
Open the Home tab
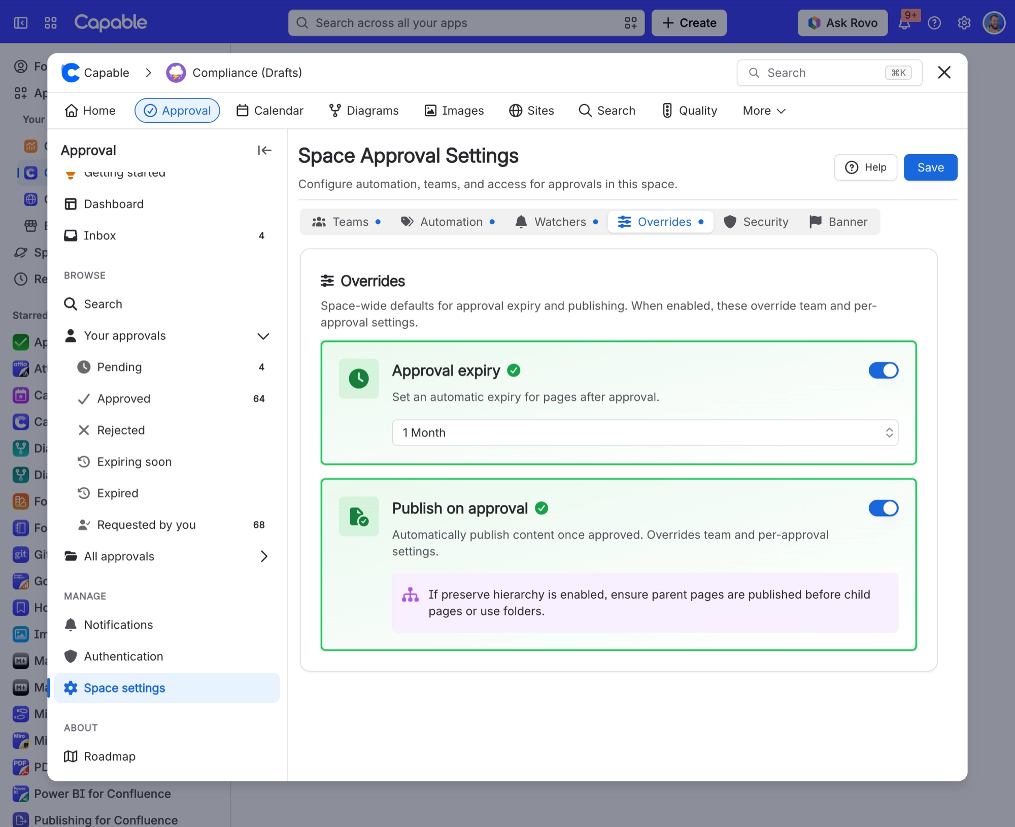[90, 111]
